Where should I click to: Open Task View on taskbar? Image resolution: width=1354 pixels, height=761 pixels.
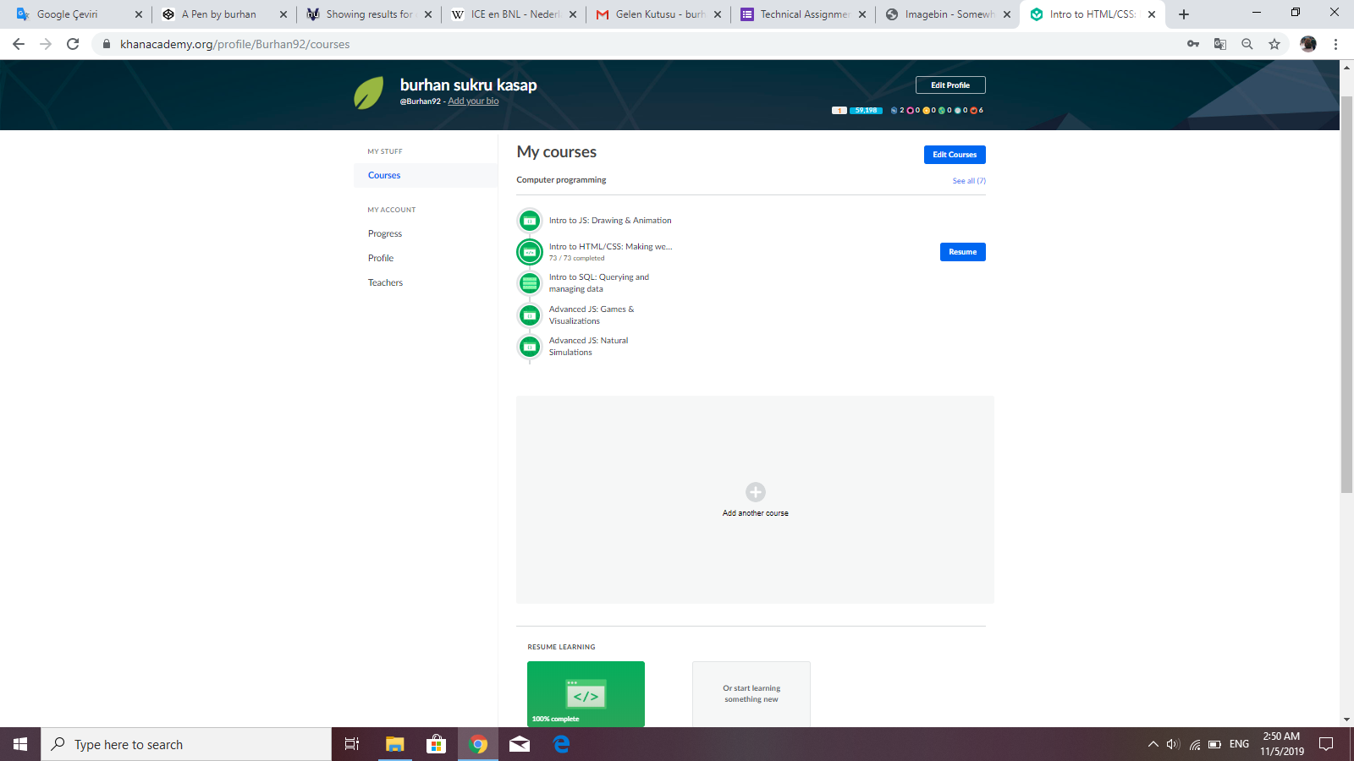pyautogui.click(x=352, y=744)
